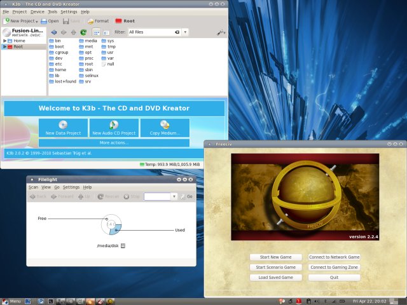Open the Device menu in K3b
Viewport: 407px width, 305px height.
[x=38, y=11]
